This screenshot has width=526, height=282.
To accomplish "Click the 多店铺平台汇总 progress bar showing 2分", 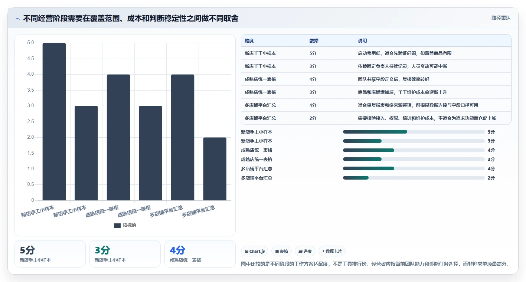I will 414,178.
